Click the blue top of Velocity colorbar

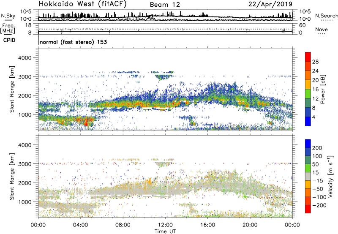308,144
